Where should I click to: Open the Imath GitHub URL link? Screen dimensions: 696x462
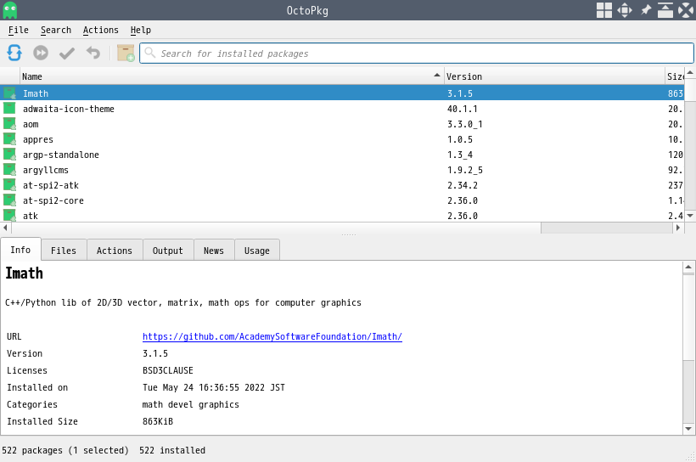click(x=272, y=336)
